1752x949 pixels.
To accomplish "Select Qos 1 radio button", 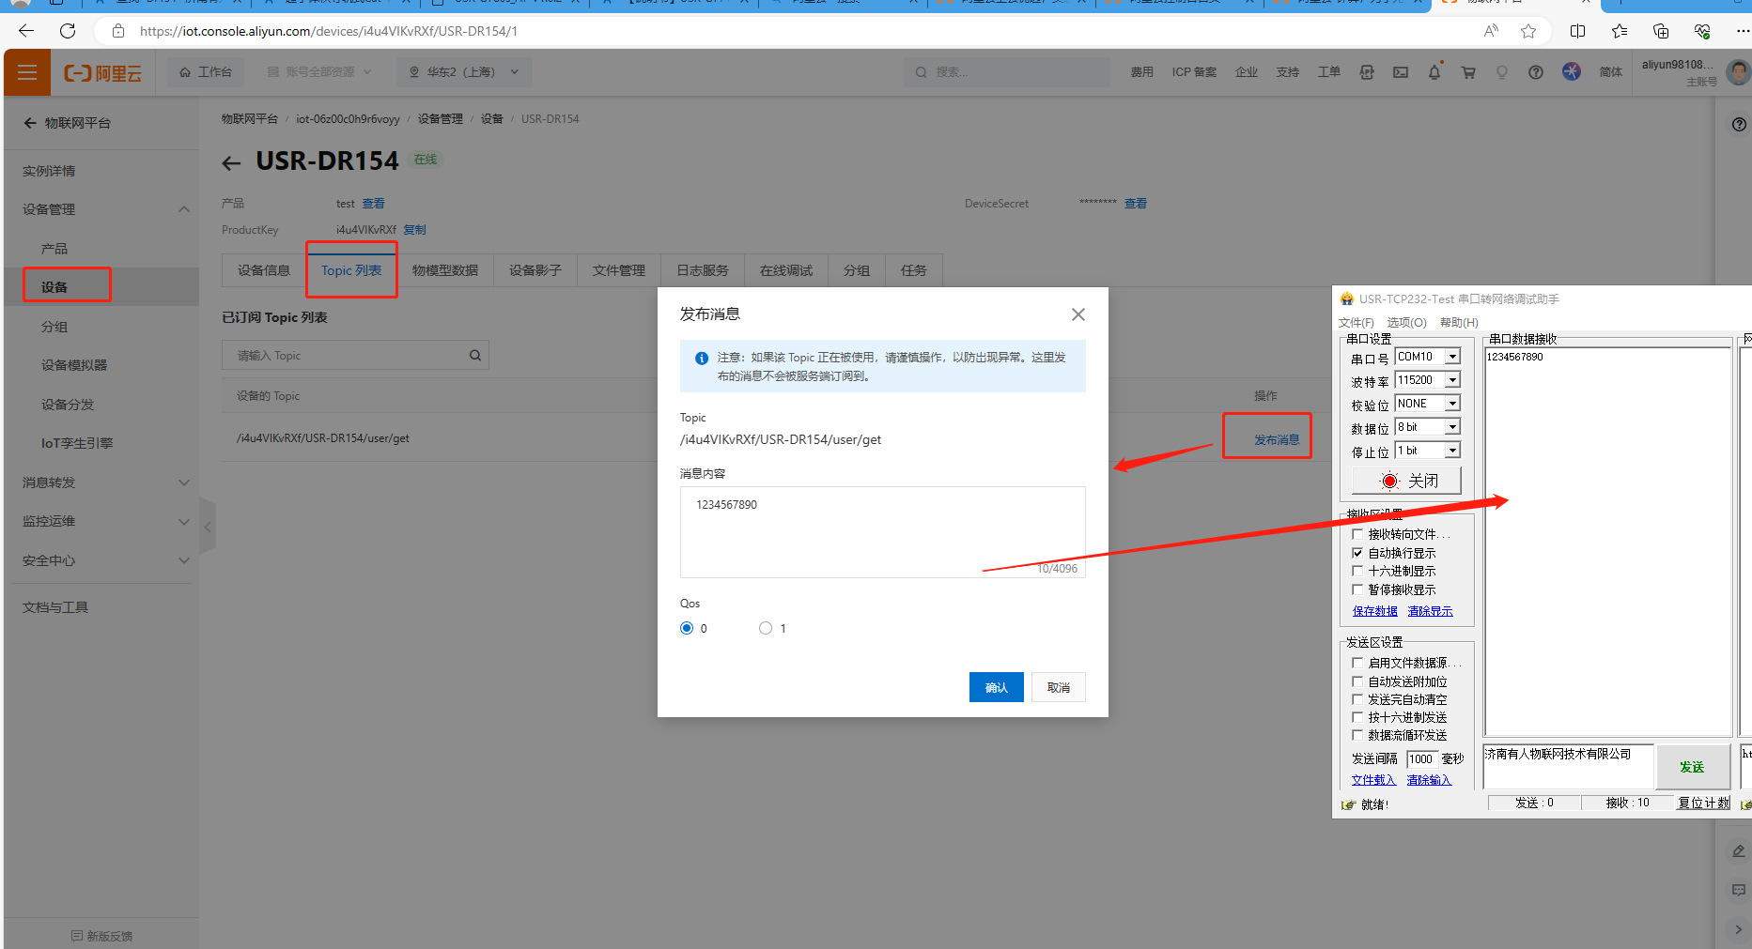I will pyautogui.click(x=766, y=628).
